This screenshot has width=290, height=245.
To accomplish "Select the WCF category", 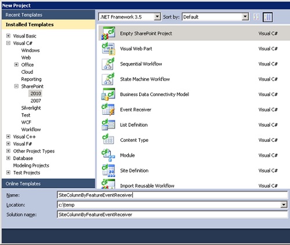I will coord(26,122).
